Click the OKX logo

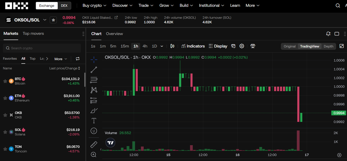[x=17, y=5]
